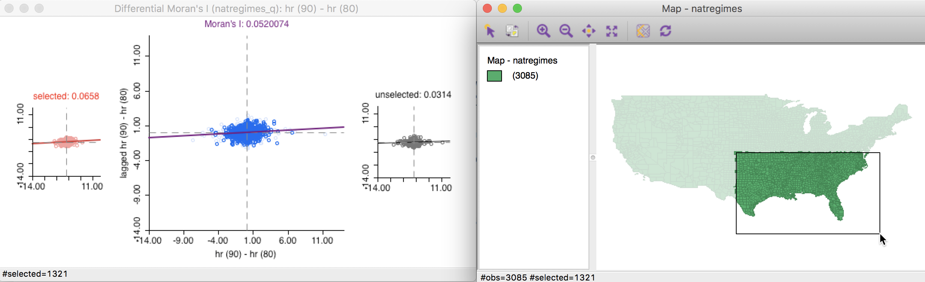Click the '#selected=1321' status text in Moran window

[35, 274]
